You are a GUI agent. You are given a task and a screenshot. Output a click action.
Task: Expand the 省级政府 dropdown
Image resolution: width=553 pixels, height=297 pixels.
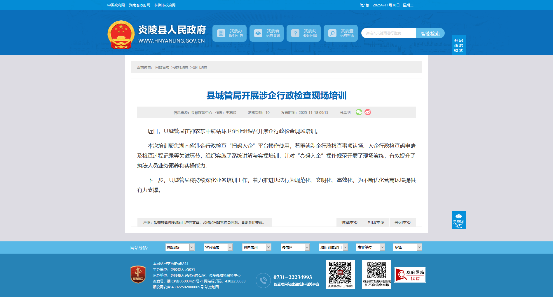tap(180, 247)
